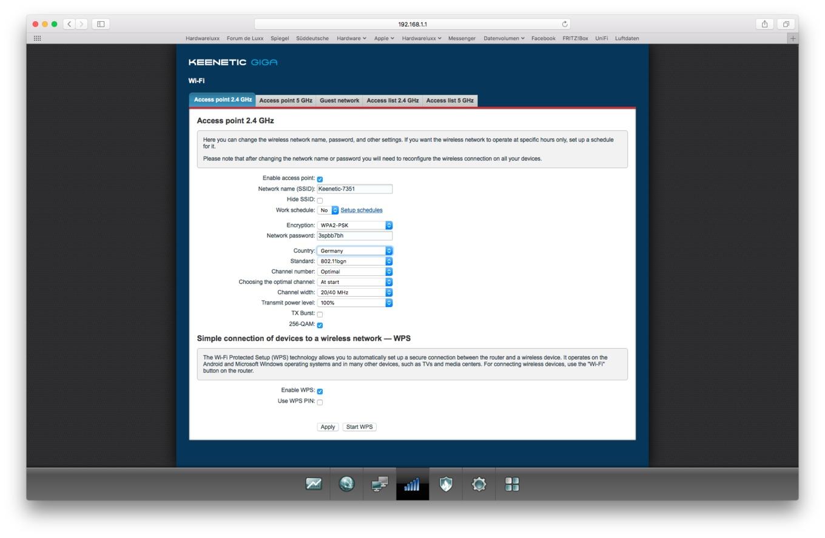Open the Safari share menu
Image resolution: width=825 pixels, height=538 pixels.
[764, 24]
